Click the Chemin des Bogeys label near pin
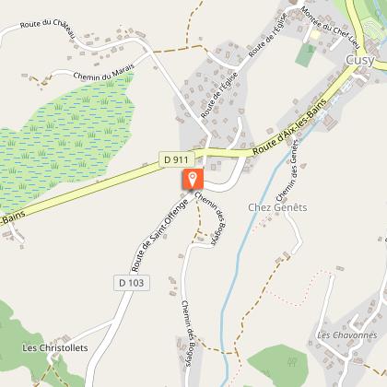This screenshot has width=387, height=387. click(x=211, y=217)
